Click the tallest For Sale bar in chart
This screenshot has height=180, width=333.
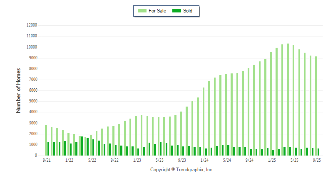[x=288, y=100]
